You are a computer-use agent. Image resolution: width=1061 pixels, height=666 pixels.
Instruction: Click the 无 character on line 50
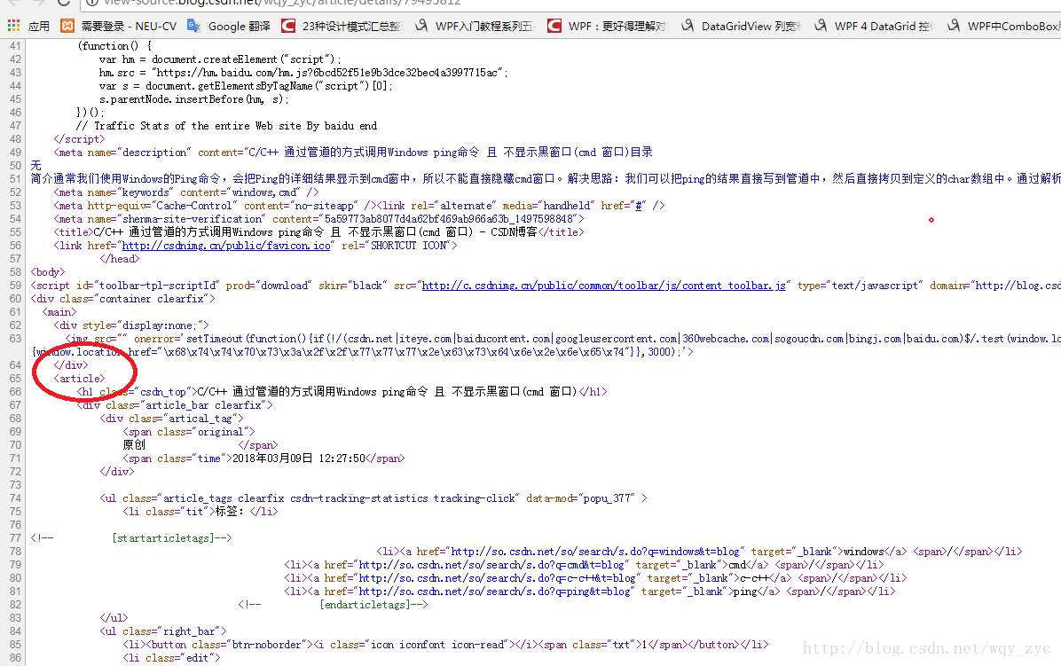coord(35,166)
